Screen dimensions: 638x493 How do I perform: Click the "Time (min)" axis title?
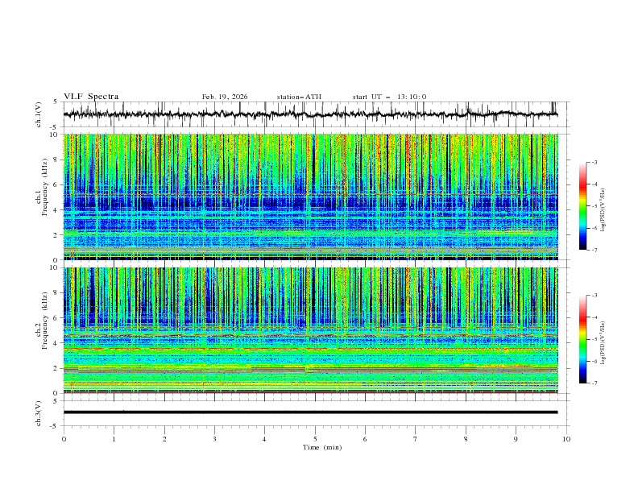322,447
